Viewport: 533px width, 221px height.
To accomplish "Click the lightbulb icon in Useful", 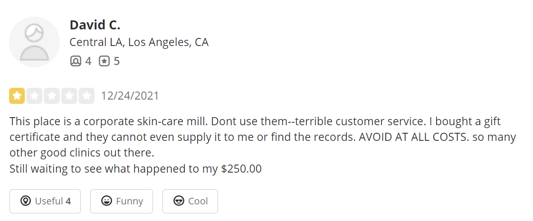I will [x=26, y=201].
